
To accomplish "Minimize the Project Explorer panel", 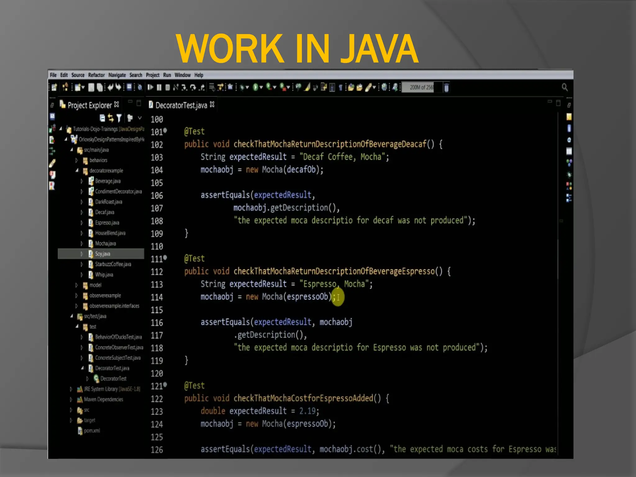I will [x=130, y=102].
